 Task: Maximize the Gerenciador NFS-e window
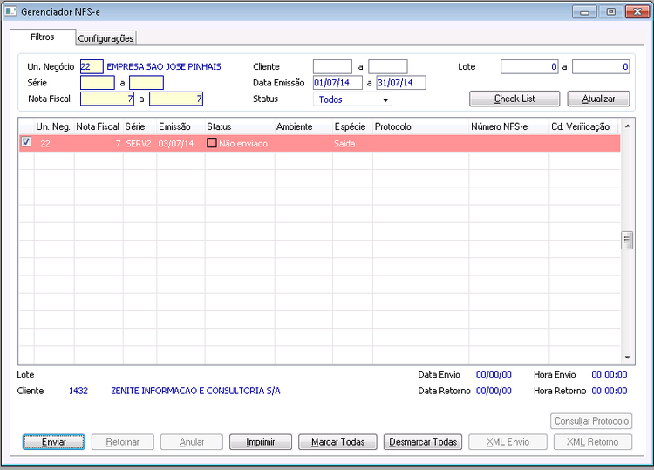[x=610, y=12]
